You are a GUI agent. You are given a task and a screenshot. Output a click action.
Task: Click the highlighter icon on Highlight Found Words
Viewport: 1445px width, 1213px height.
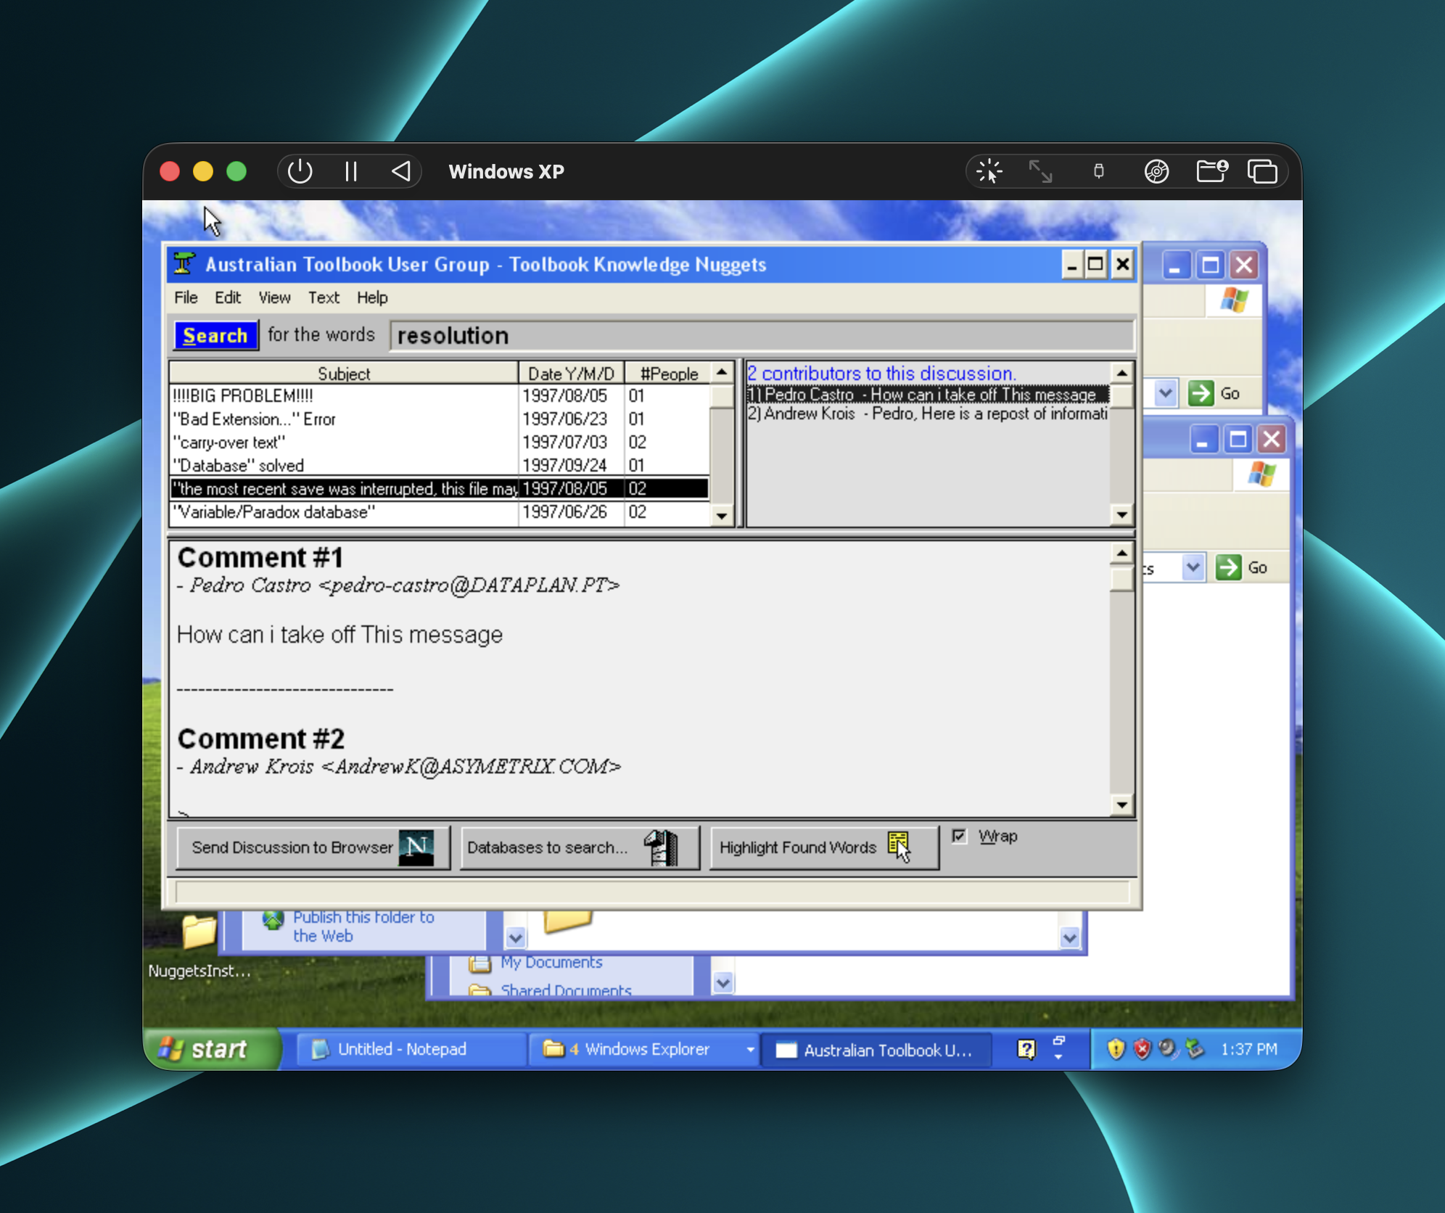click(899, 847)
